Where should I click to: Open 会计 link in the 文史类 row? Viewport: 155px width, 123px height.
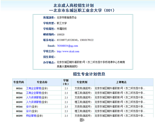point(29,107)
